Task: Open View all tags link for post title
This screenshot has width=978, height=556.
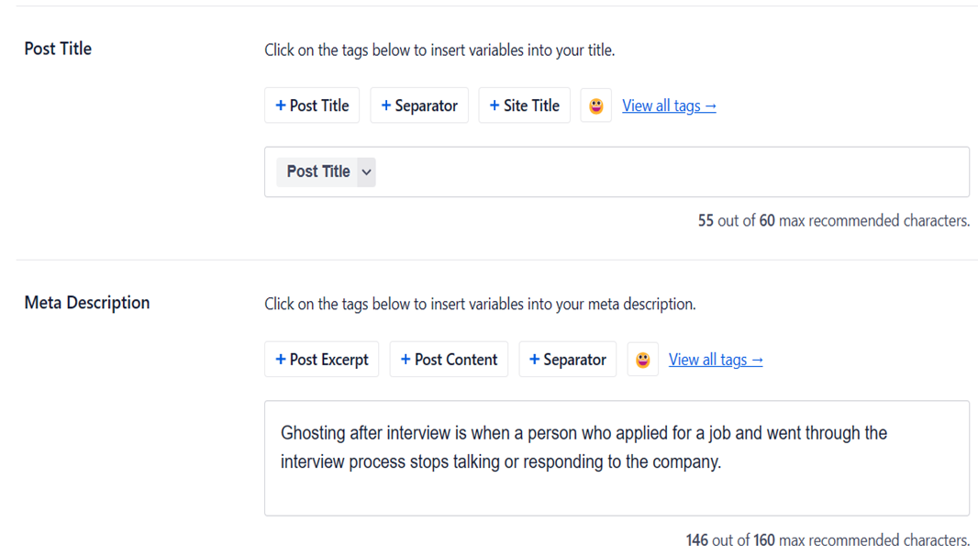Action: click(x=669, y=106)
